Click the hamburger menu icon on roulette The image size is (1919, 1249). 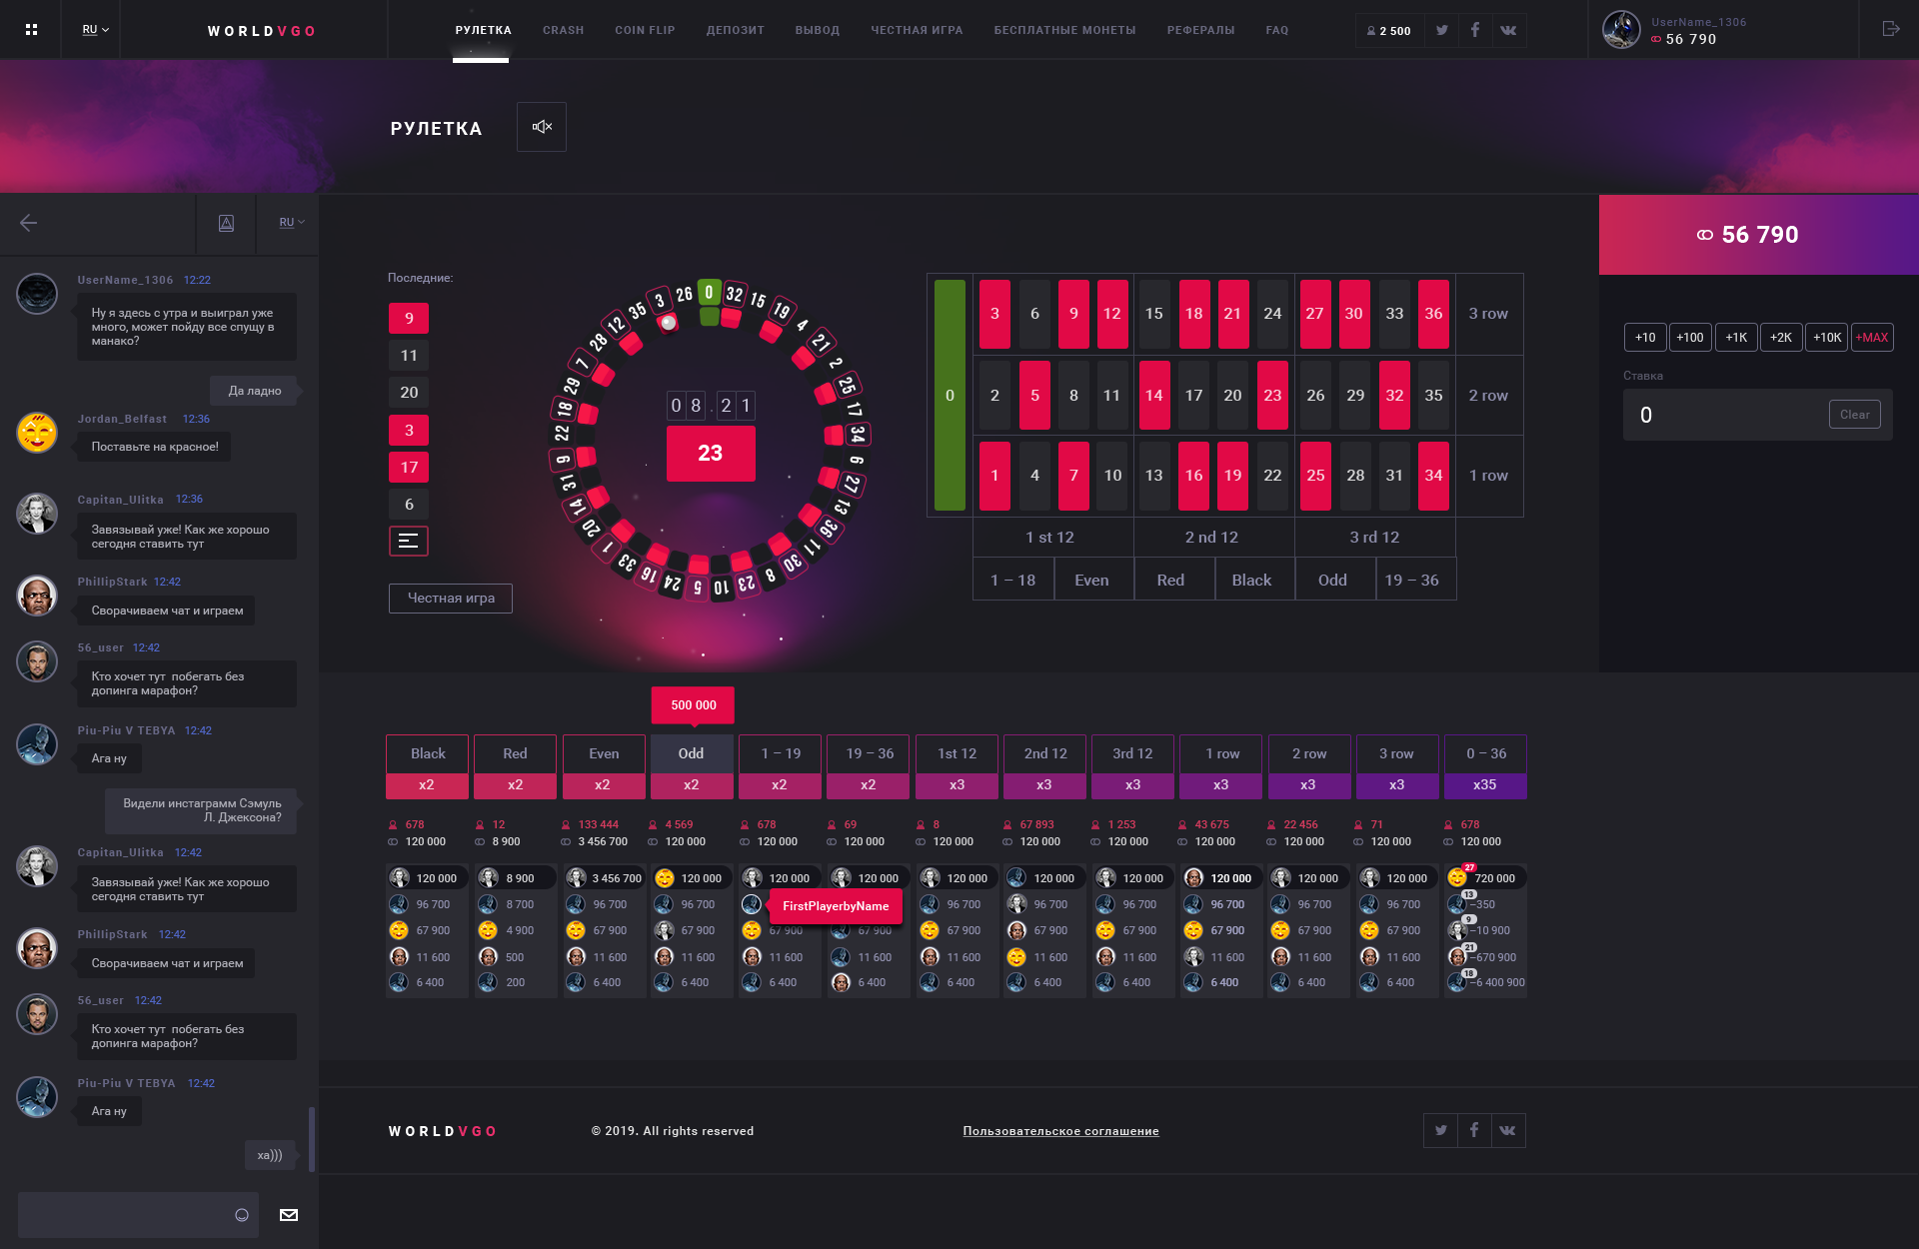409,542
